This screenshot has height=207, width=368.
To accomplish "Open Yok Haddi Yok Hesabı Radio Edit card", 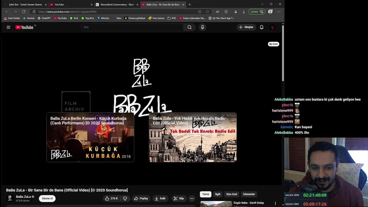I will (x=193, y=137).
